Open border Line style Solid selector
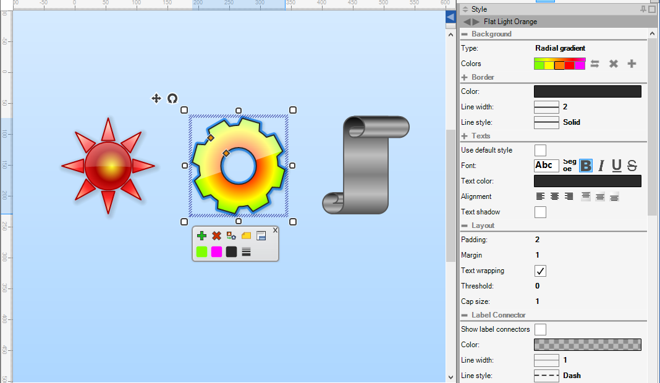The height and width of the screenshot is (383, 660). pyautogui.click(x=546, y=122)
